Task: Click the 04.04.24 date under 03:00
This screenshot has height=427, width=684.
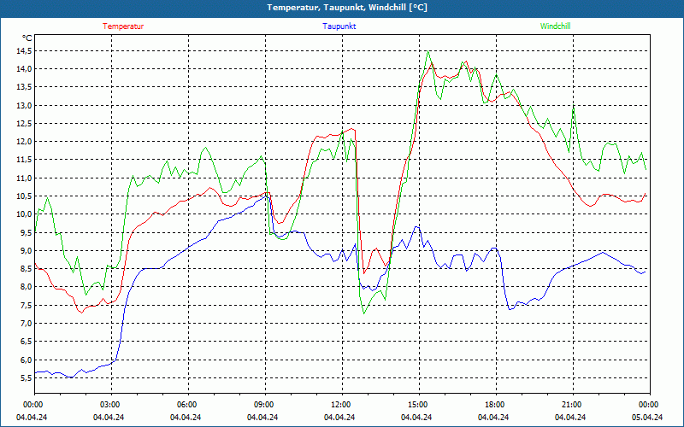Action: coord(109,418)
